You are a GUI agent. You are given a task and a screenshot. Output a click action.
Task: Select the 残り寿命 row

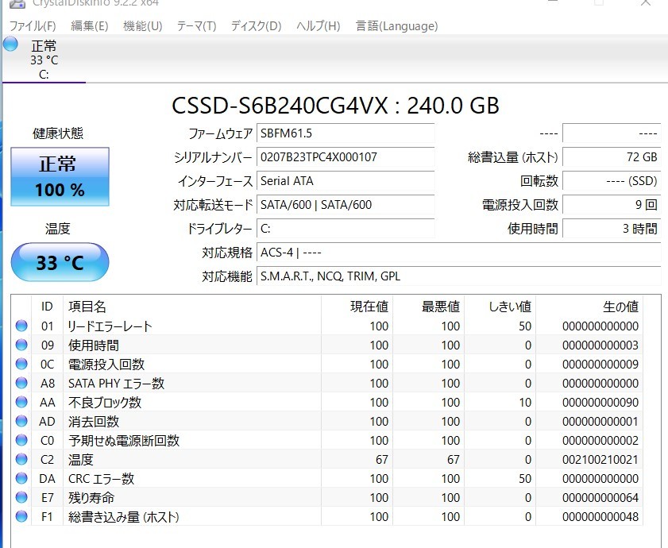tap(326, 497)
